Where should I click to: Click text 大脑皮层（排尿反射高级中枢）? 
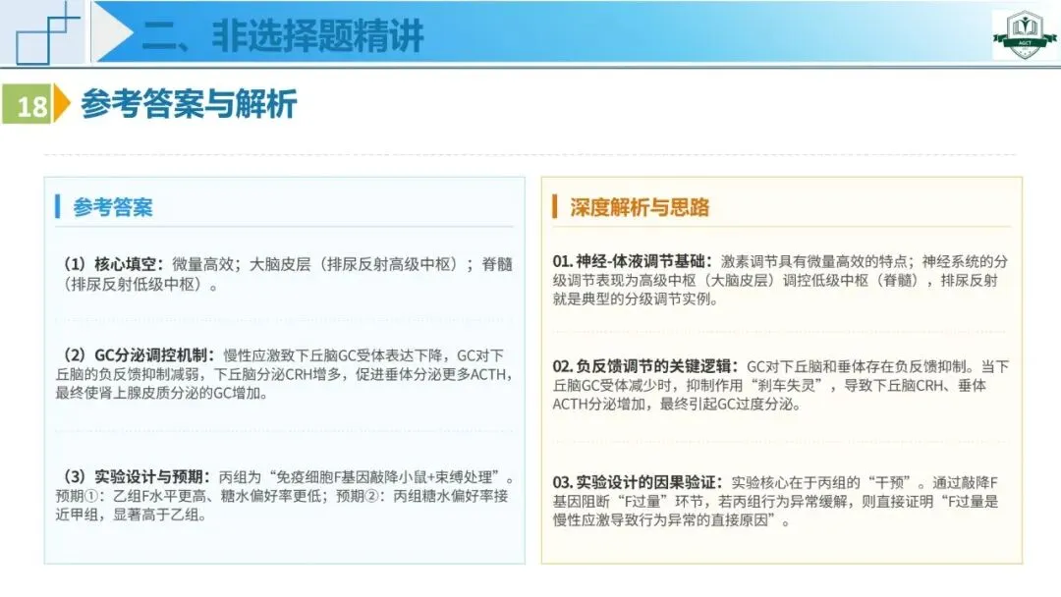(x=356, y=264)
